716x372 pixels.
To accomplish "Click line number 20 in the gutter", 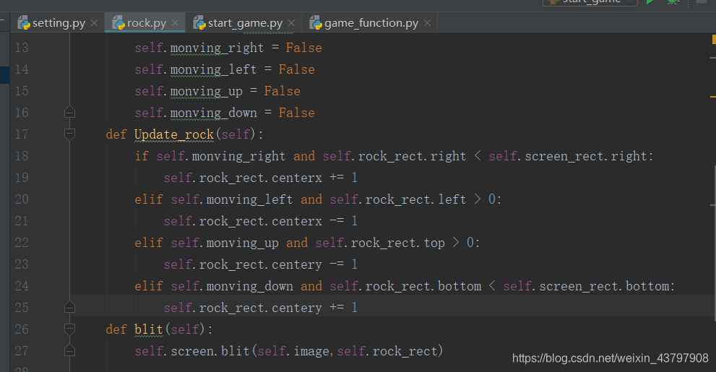I will [22, 199].
